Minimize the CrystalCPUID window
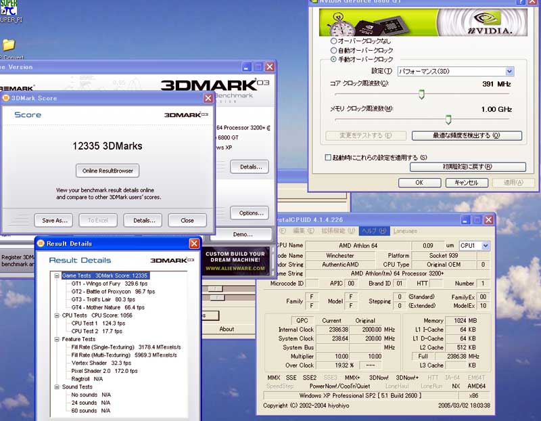 click(465, 220)
